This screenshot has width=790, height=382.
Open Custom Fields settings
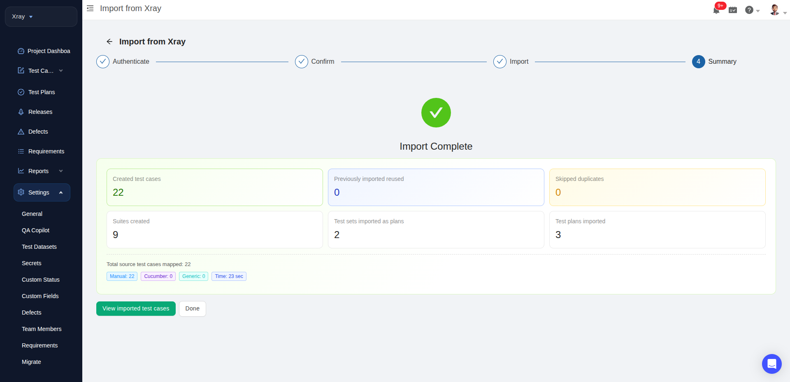[x=40, y=296]
